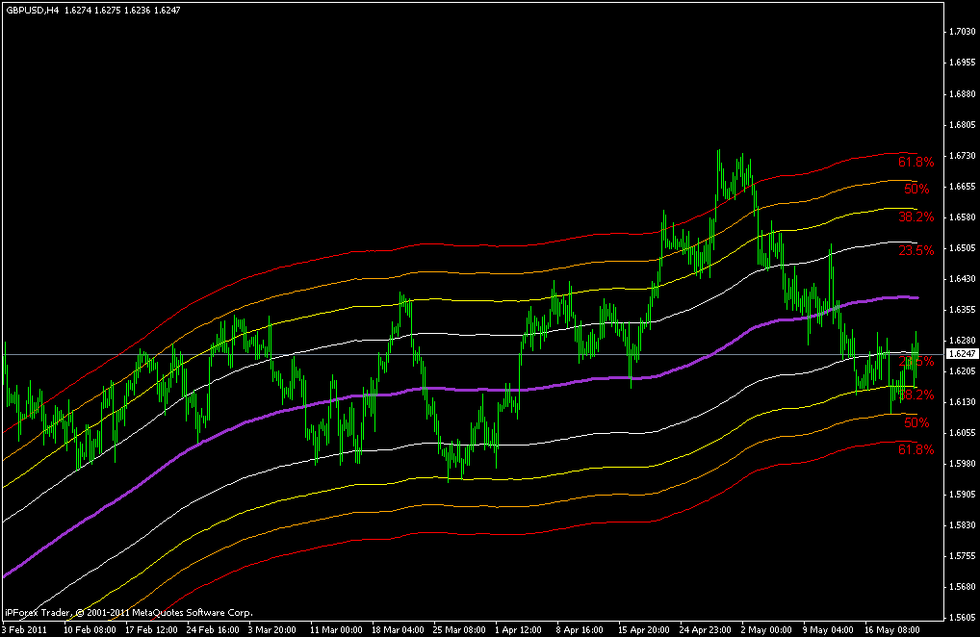Image resolution: width=980 pixels, height=637 pixels.
Task: Select the 1 Apr 12:00 time label
Action: 519,629
